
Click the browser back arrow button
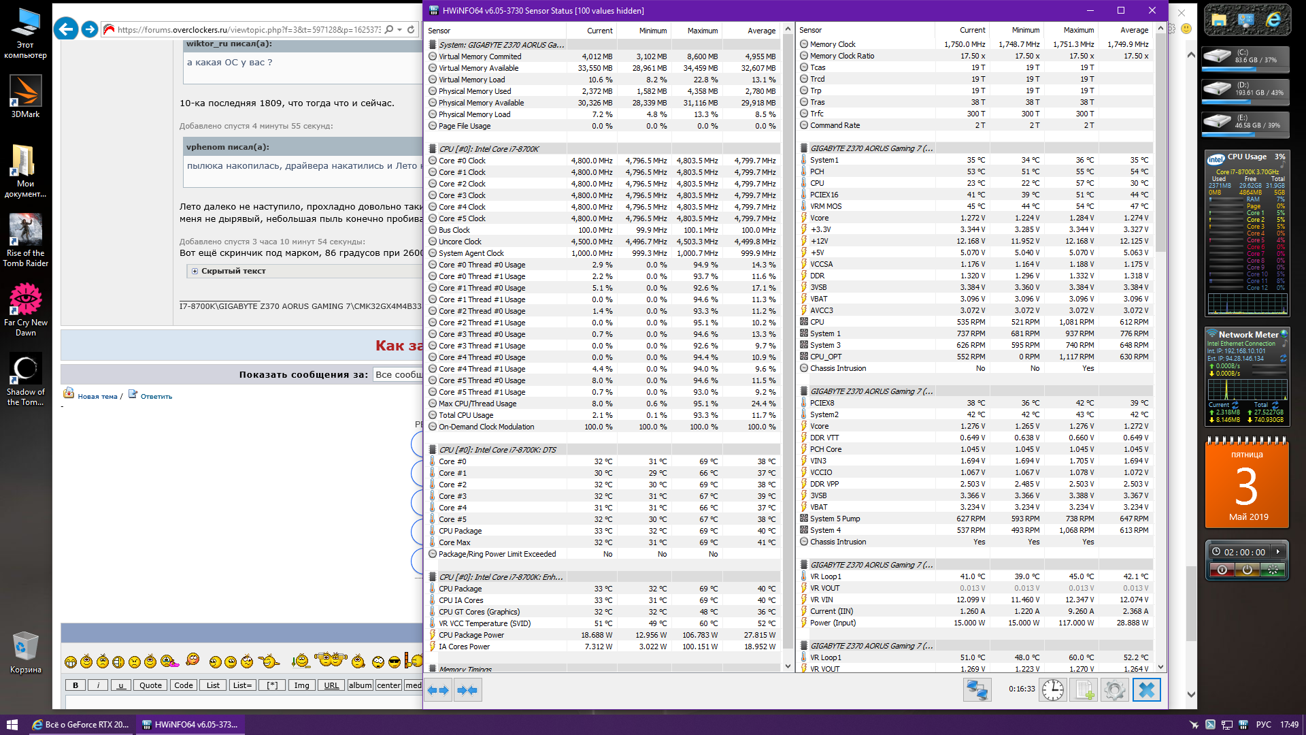click(66, 29)
